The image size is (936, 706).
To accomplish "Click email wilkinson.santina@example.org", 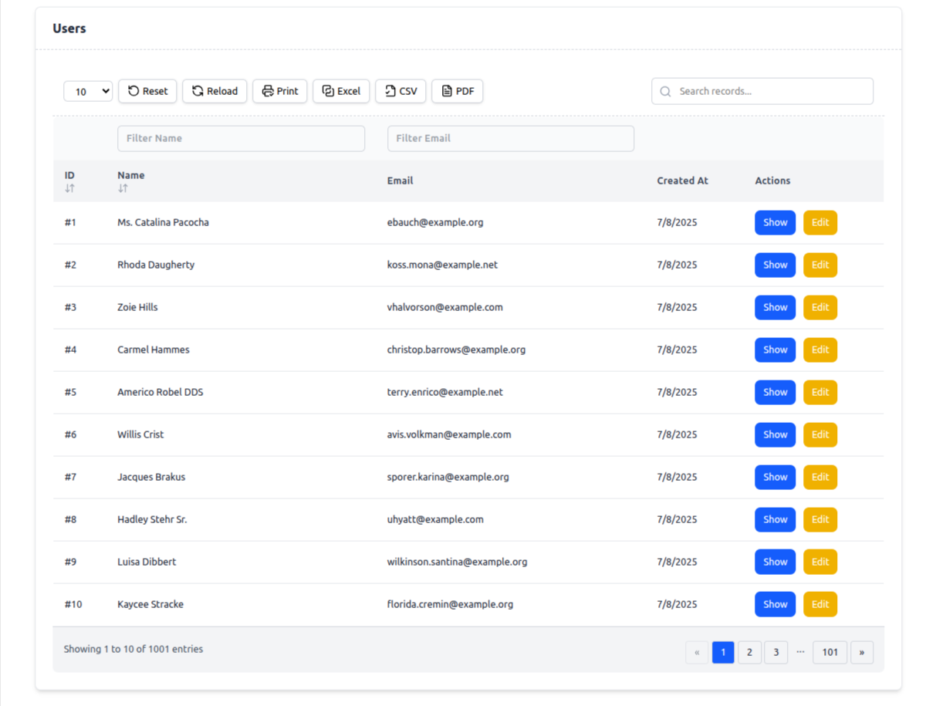I will click(458, 562).
